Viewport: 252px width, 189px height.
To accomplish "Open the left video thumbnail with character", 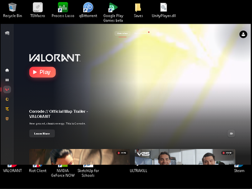I will tap(80, 157).
